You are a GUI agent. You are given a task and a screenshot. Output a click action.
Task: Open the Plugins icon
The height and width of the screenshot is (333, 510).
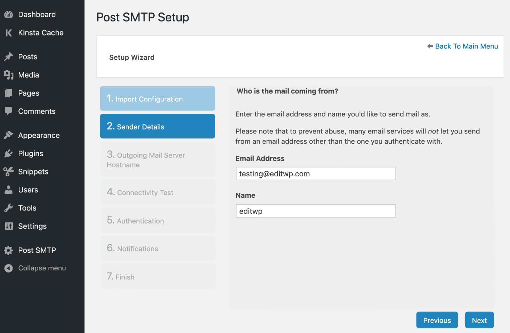(8, 153)
